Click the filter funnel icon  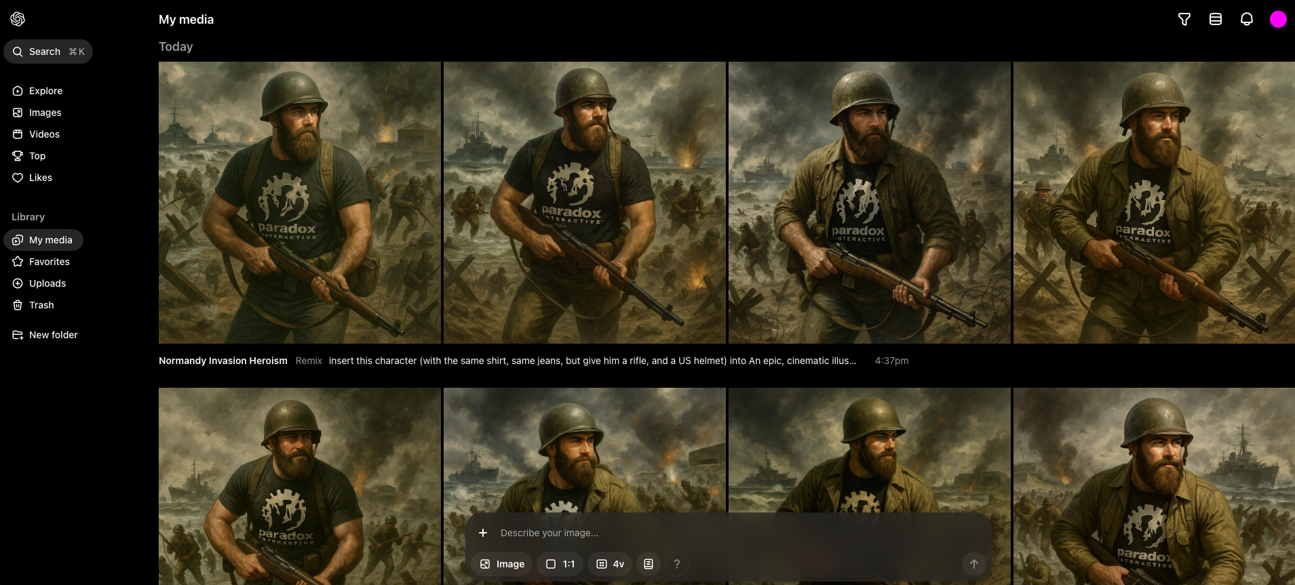click(1184, 20)
